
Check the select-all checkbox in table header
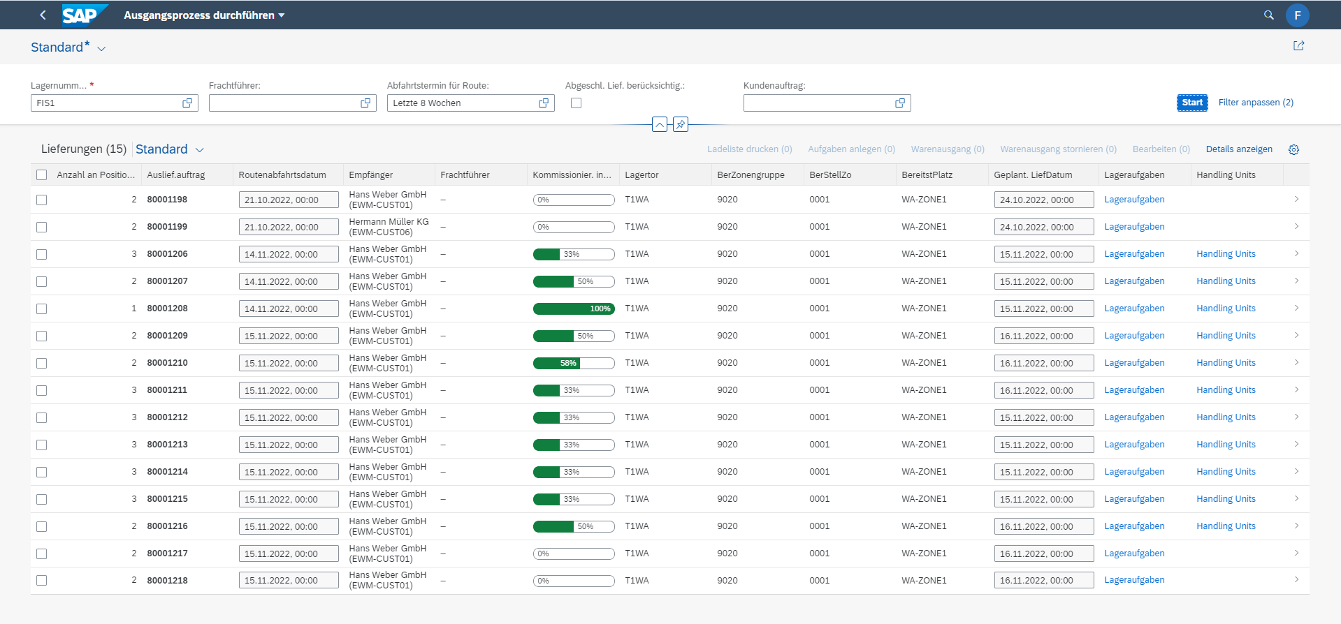(42, 175)
